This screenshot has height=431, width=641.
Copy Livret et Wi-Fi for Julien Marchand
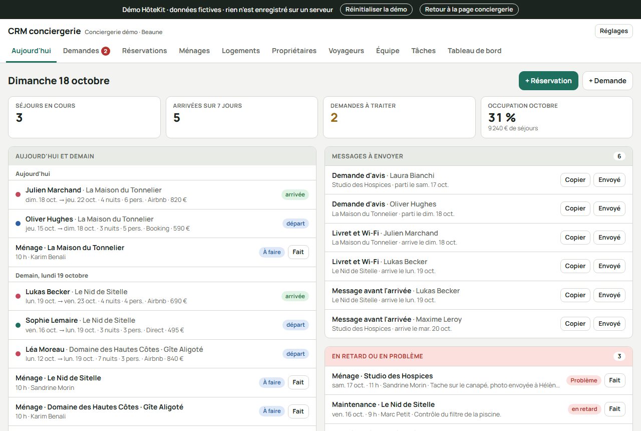coord(575,238)
